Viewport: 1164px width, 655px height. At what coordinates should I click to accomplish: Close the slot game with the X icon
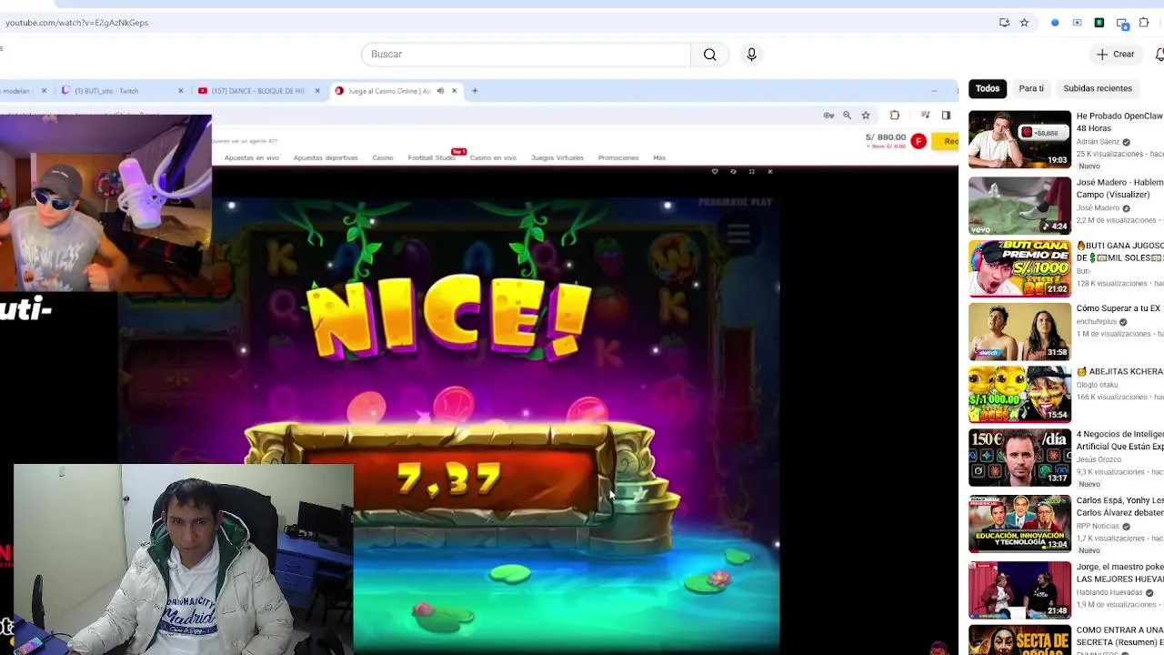click(x=769, y=171)
